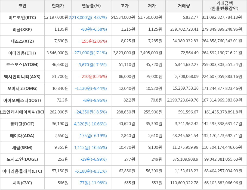
Task: Click the red change value 210원(0.26%)
Action: point(94,77)
